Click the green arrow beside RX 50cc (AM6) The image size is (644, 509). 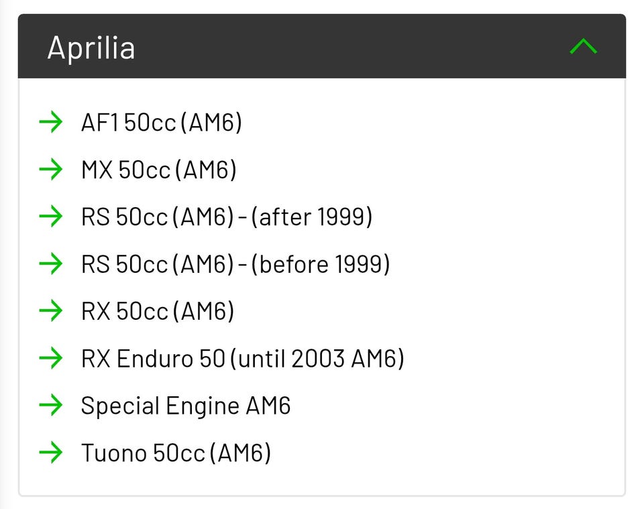tap(51, 311)
